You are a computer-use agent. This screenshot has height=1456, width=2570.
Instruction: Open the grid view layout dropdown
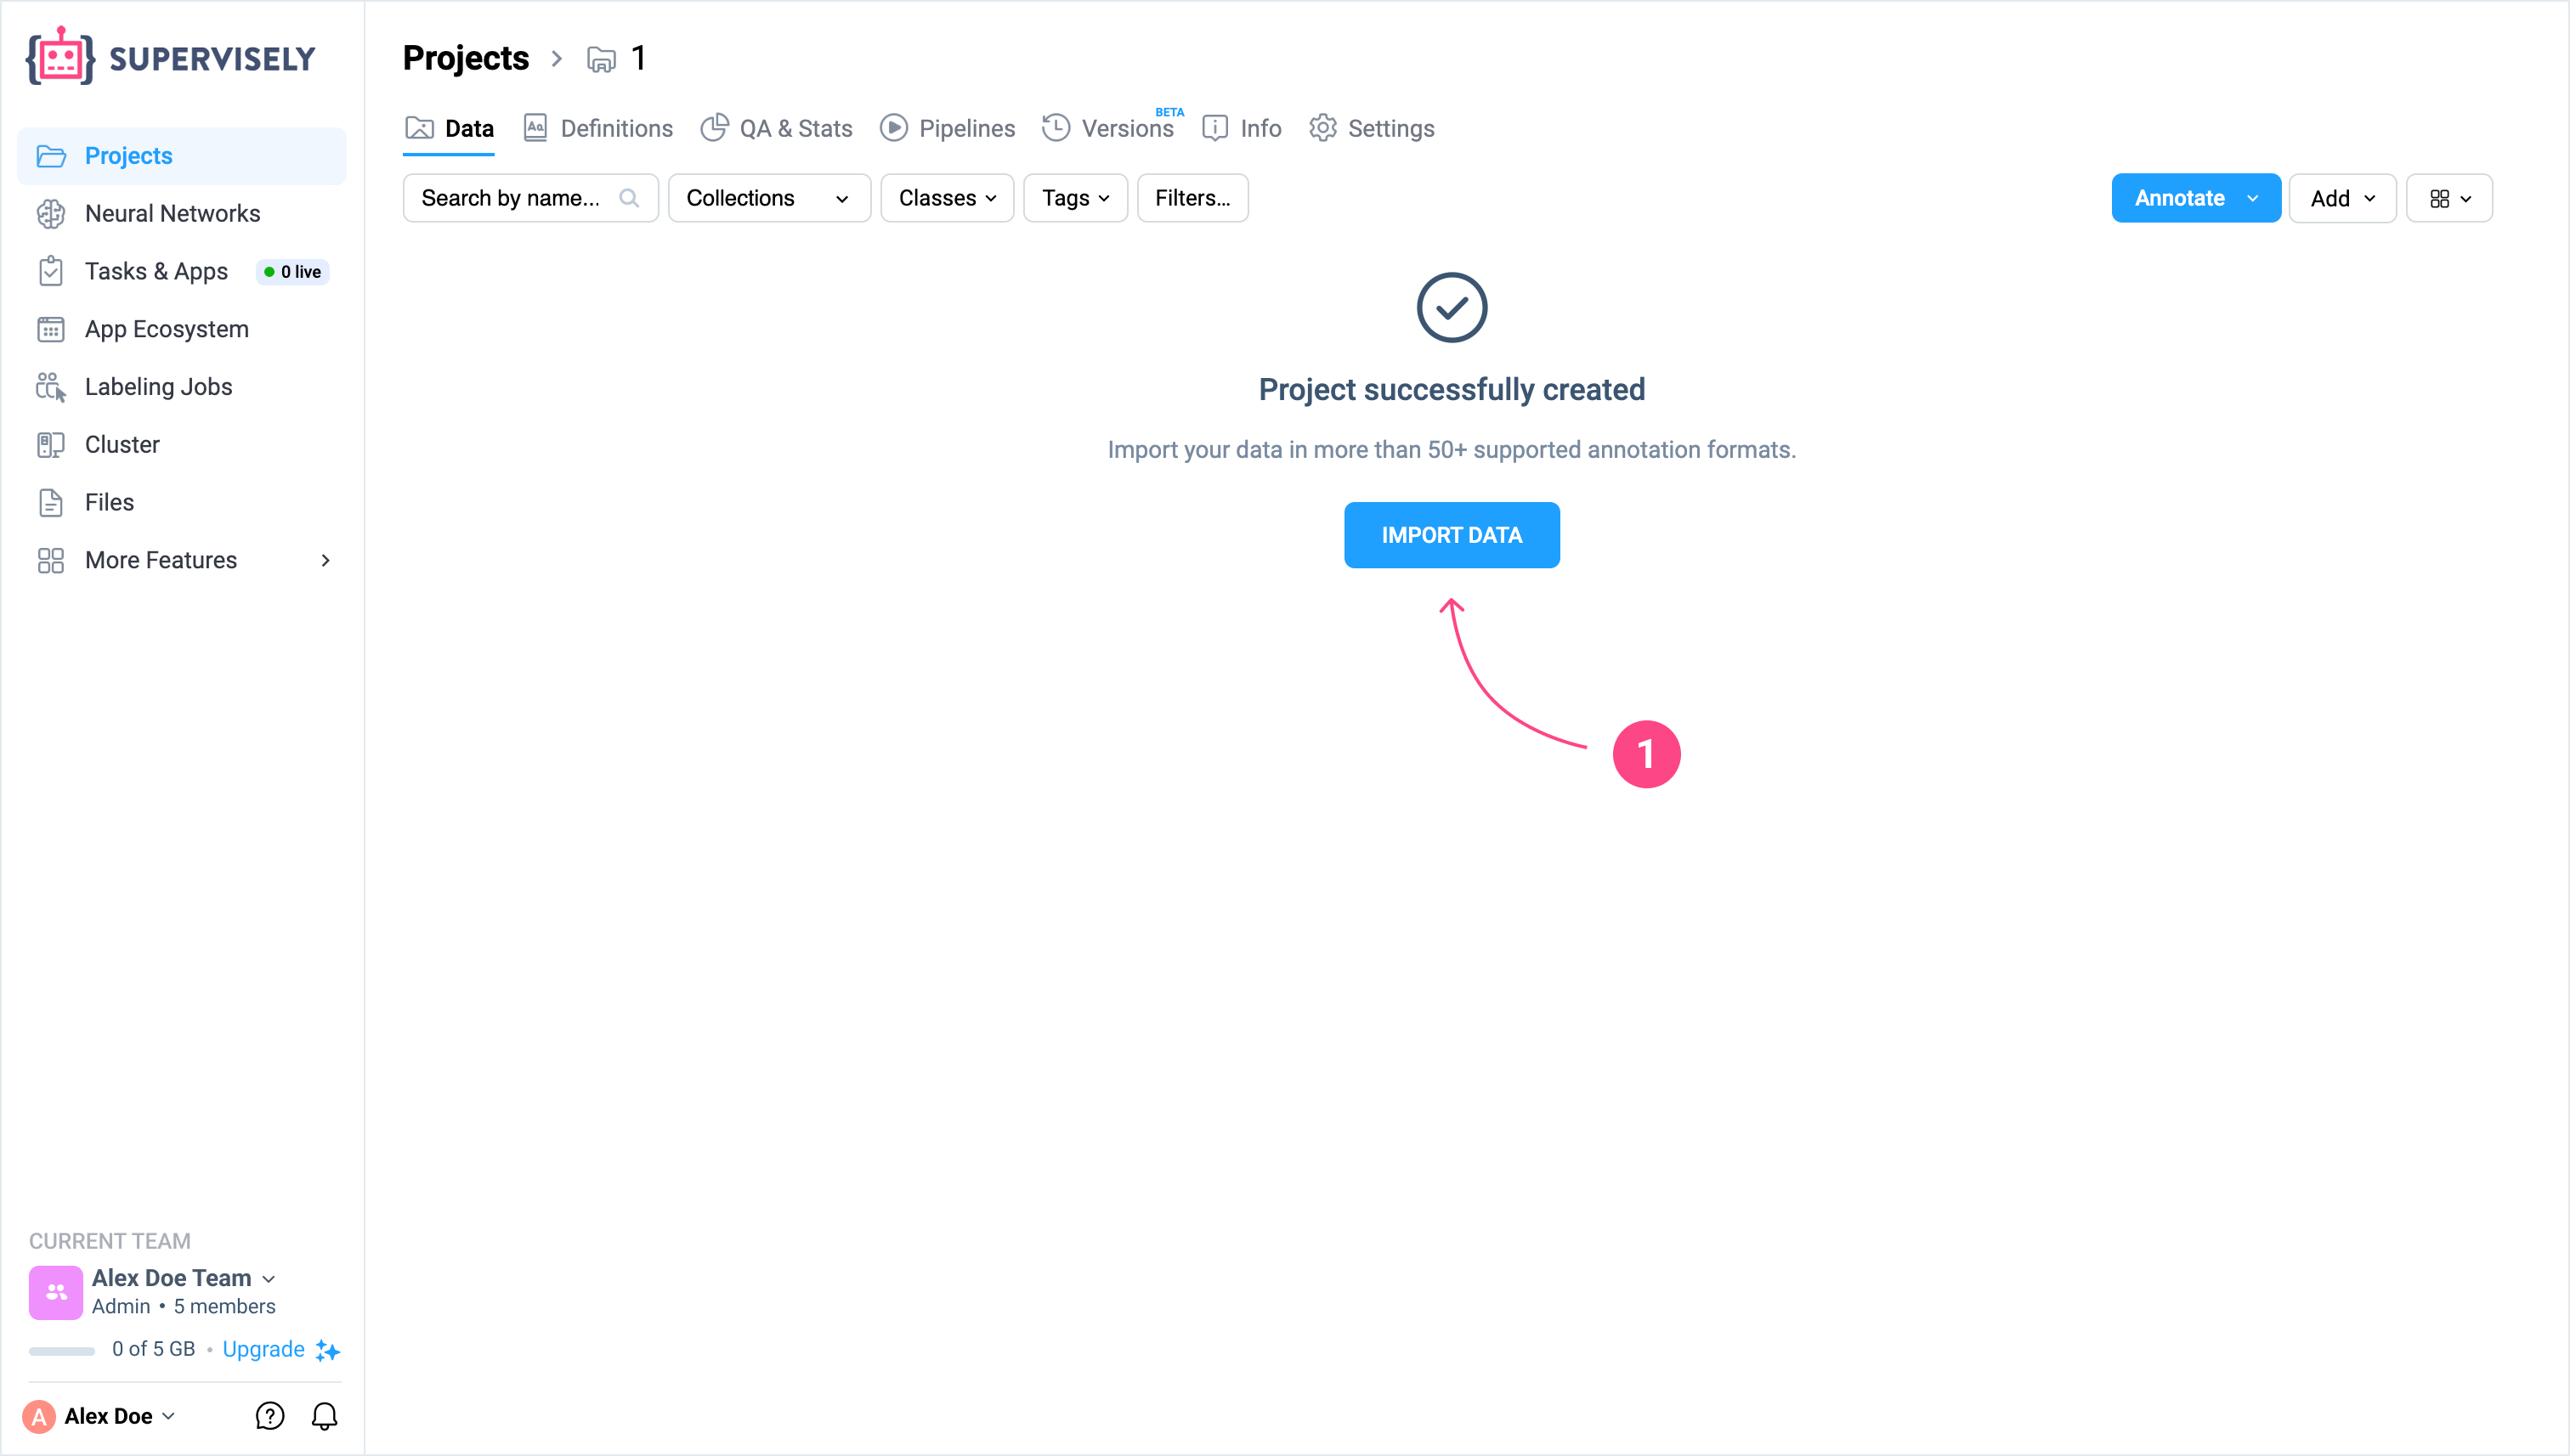tap(2448, 198)
